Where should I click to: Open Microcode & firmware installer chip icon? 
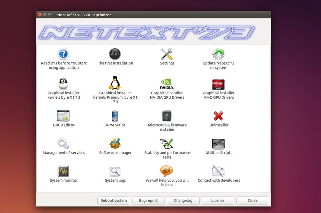167,116
